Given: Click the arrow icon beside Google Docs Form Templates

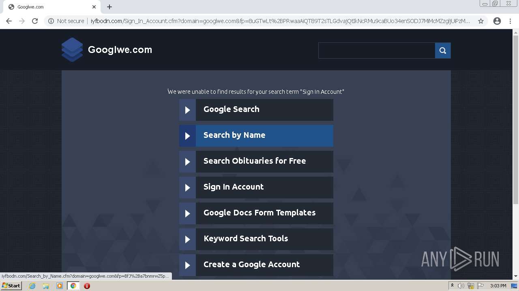Looking at the screenshot, I should click(187, 213).
